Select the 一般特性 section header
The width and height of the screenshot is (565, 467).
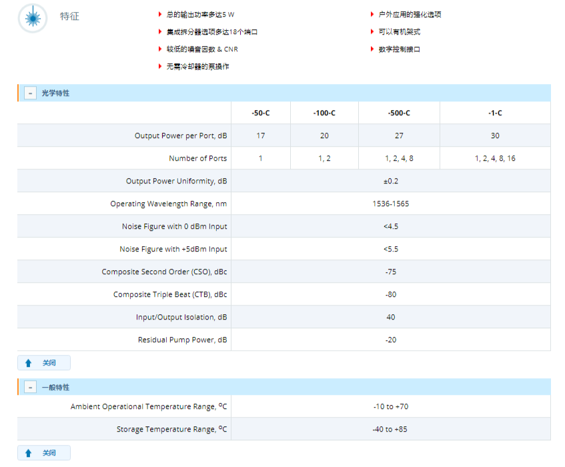(284, 387)
